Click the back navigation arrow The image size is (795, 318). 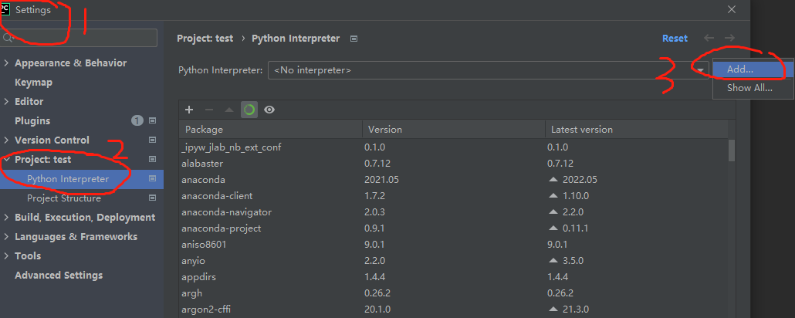pos(710,38)
